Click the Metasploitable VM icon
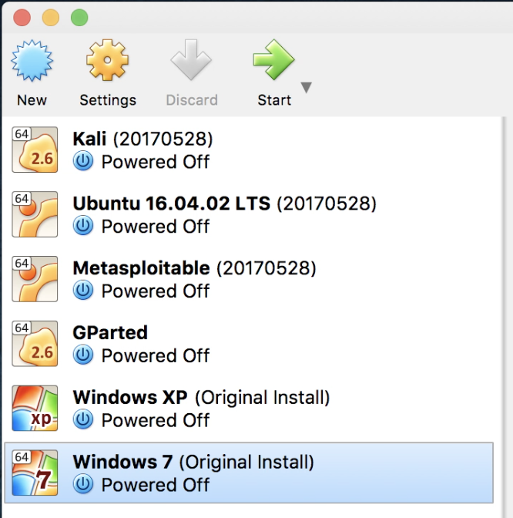The width and height of the screenshot is (513, 518). pyautogui.click(x=35, y=279)
